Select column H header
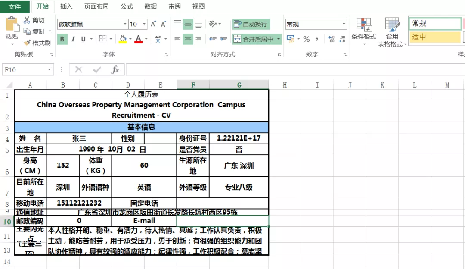 [x=285, y=85]
